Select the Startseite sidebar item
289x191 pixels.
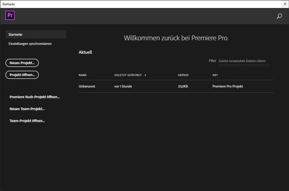click(x=36, y=35)
